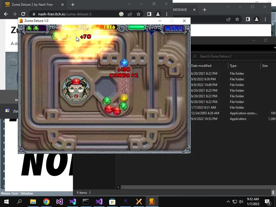Viewport: 276px width, 207px height.
Task: Open a new tab in front Chrome
Action: coord(73,5)
